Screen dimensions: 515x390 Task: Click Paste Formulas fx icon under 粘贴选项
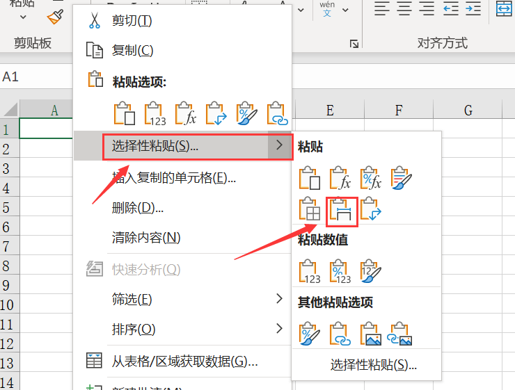pos(186,113)
